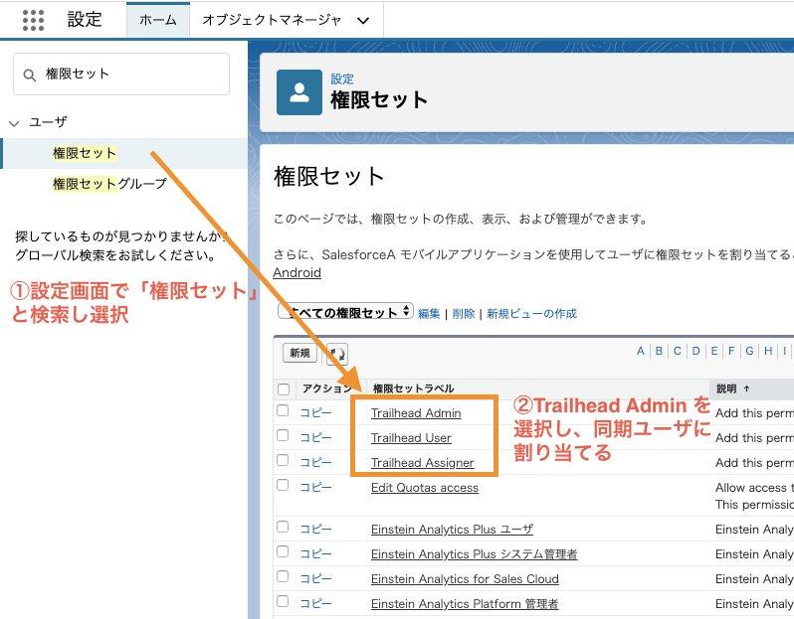Check the Trailhead User row checkbox
794x619 pixels.
pos(283,435)
